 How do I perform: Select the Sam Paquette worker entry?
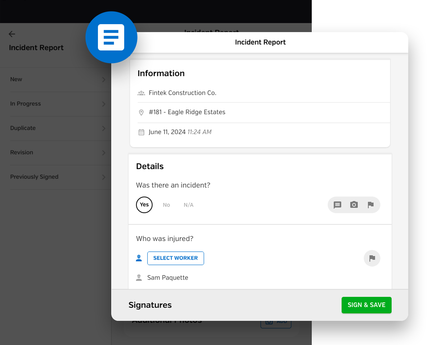(167, 278)
